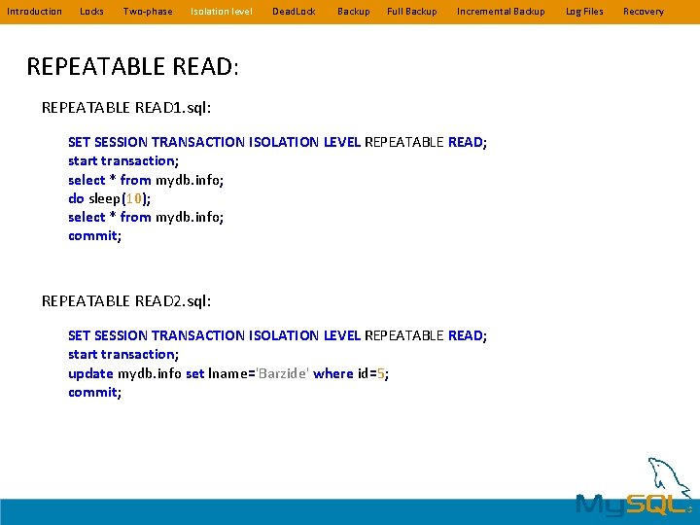Select the REPEATABLE READ1.sql: heading

tap(125, 108)
